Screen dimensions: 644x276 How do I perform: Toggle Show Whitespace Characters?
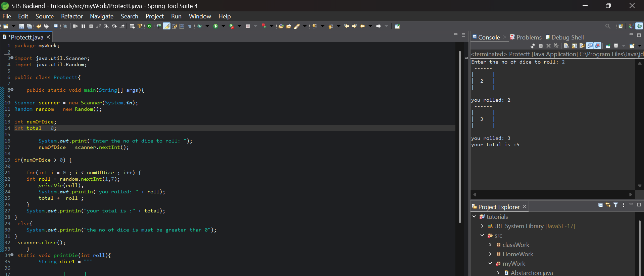189,26
